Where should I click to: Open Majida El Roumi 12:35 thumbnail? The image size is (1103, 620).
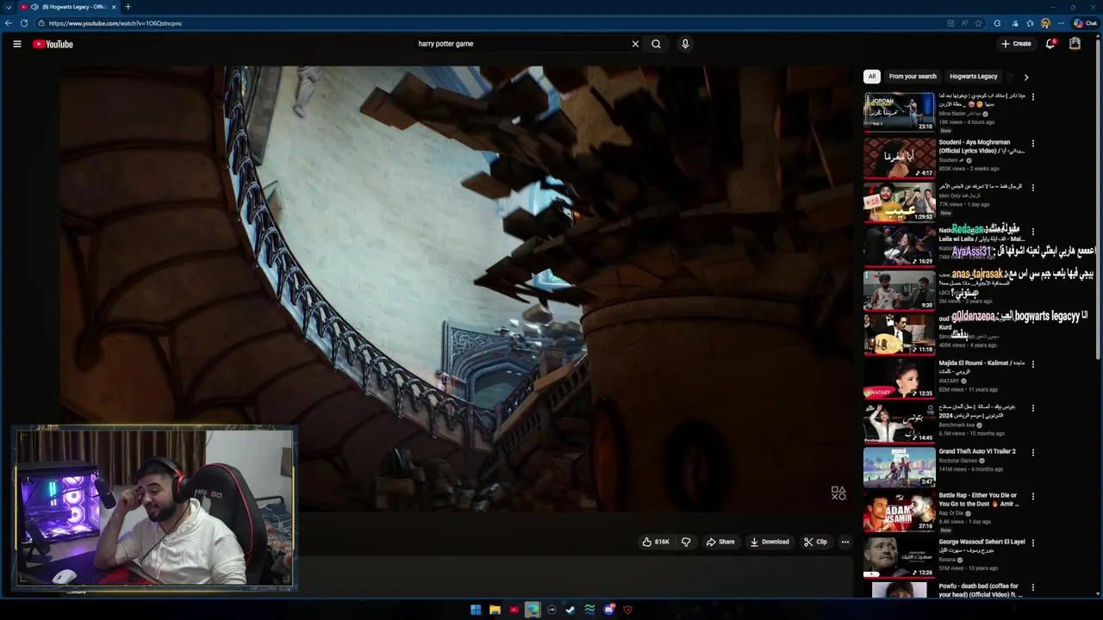point(899,378)
